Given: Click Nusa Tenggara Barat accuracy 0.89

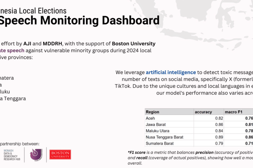Looking at the screenshot, I should [219, 137].
